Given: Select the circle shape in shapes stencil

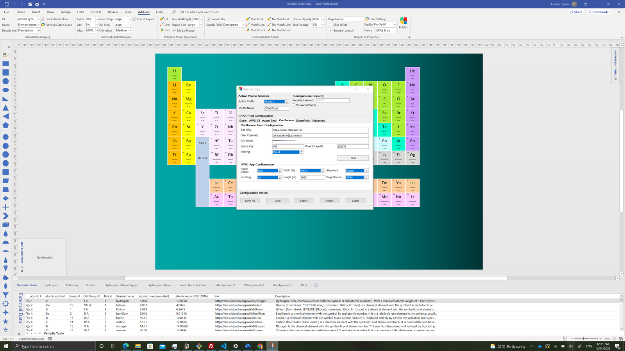Looking at the screenshot, I should (5, 81).
